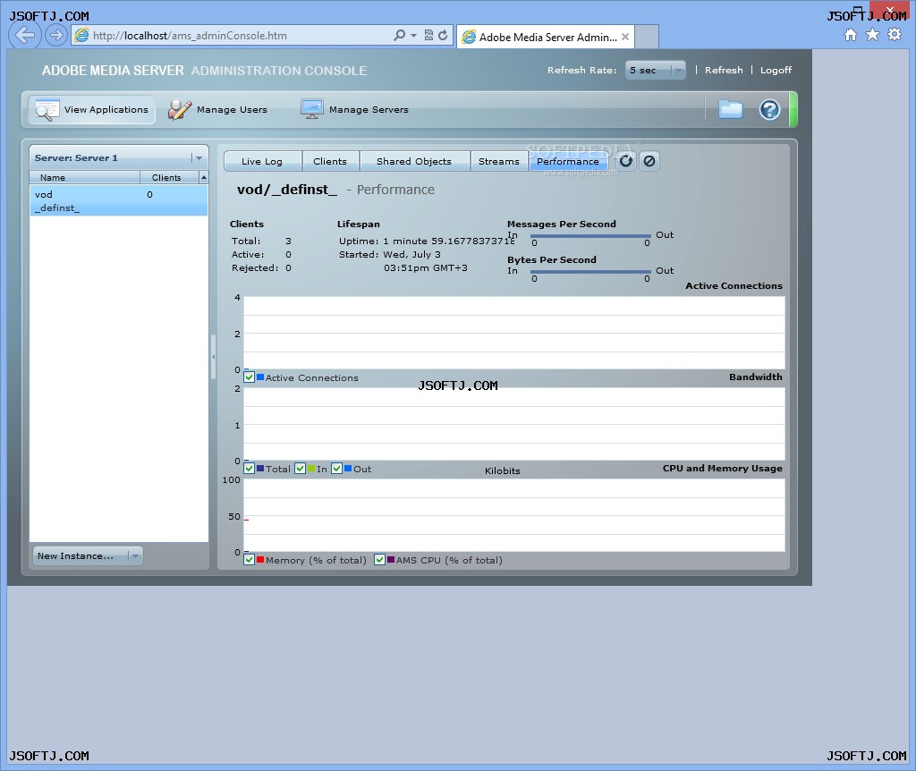Switch to the Shared Objects tab
Screen dimensions: 916x771
(414, 161)
